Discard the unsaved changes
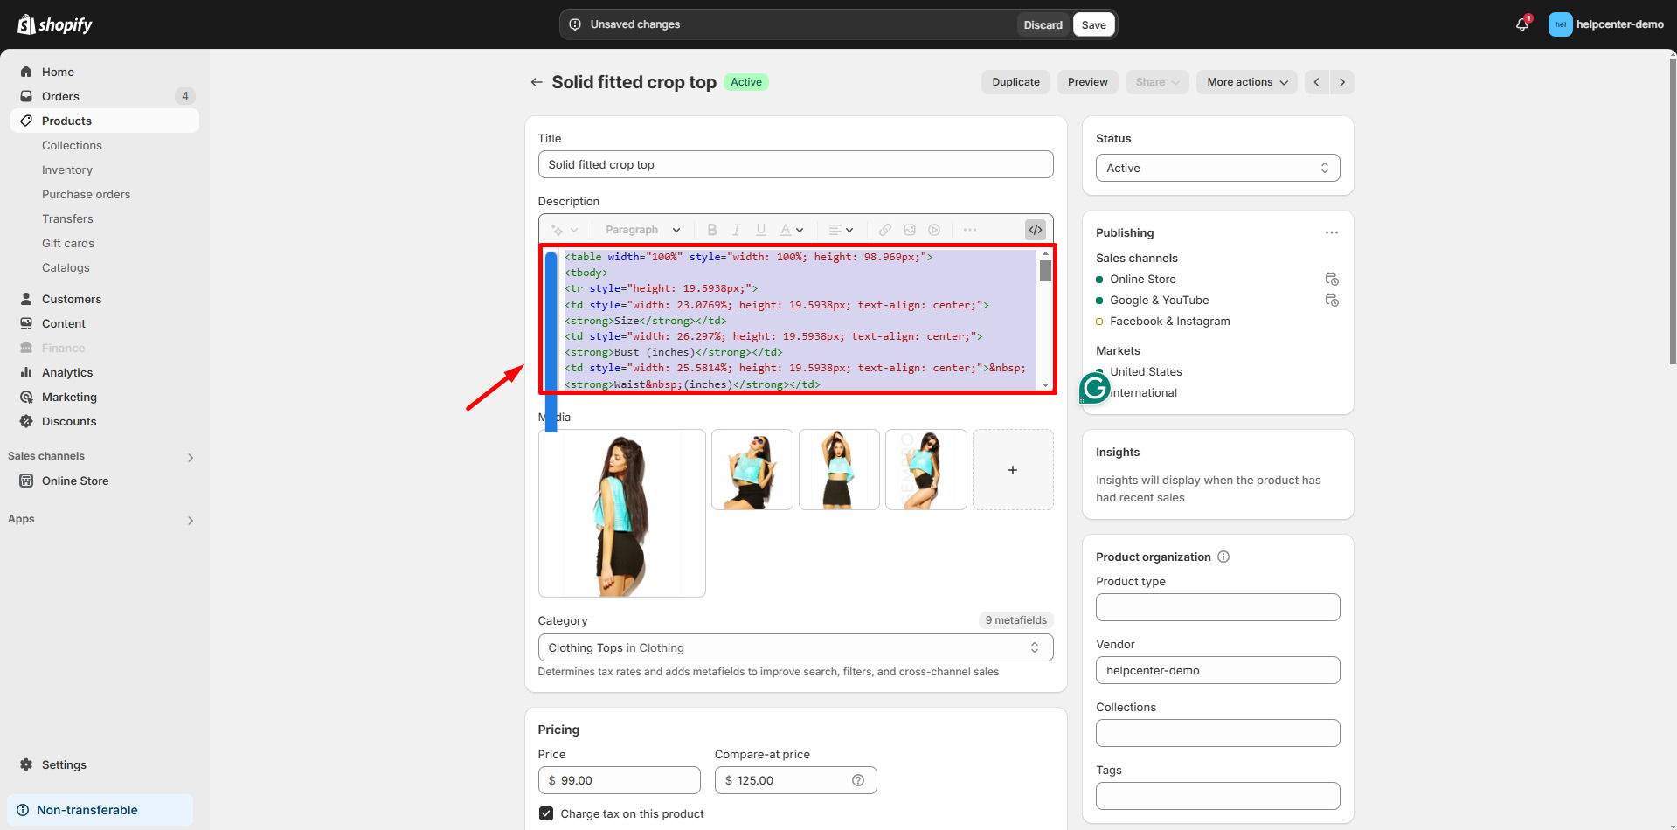 point(1043,24)
